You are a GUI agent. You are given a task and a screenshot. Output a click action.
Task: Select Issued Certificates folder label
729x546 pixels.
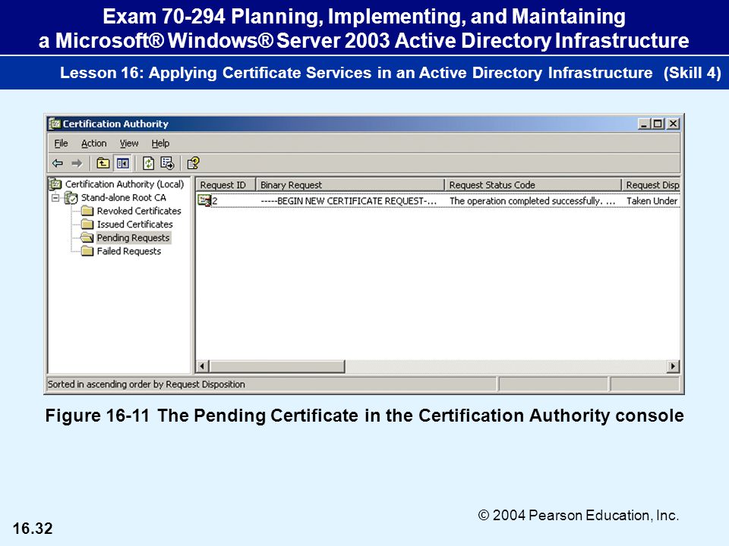click(135, 224)
